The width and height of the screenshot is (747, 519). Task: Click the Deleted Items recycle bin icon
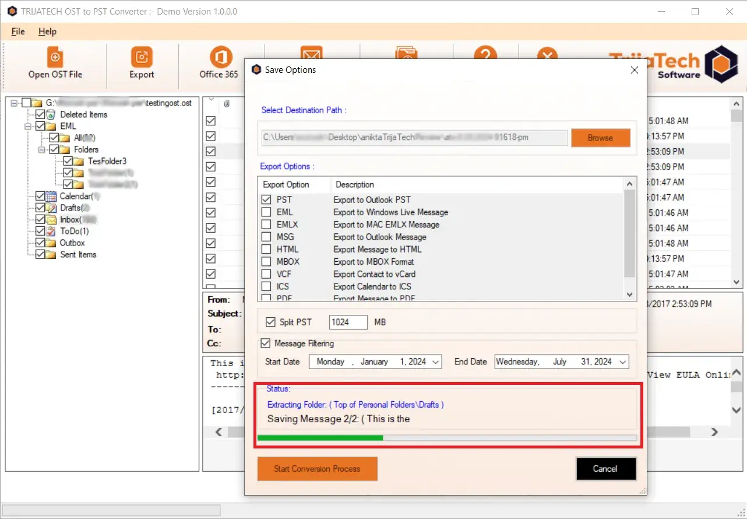pos(50,114)
